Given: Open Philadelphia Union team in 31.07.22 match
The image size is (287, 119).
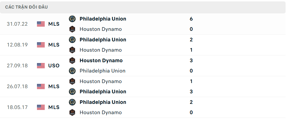Looking at the screenshot, I should point(103,19).
